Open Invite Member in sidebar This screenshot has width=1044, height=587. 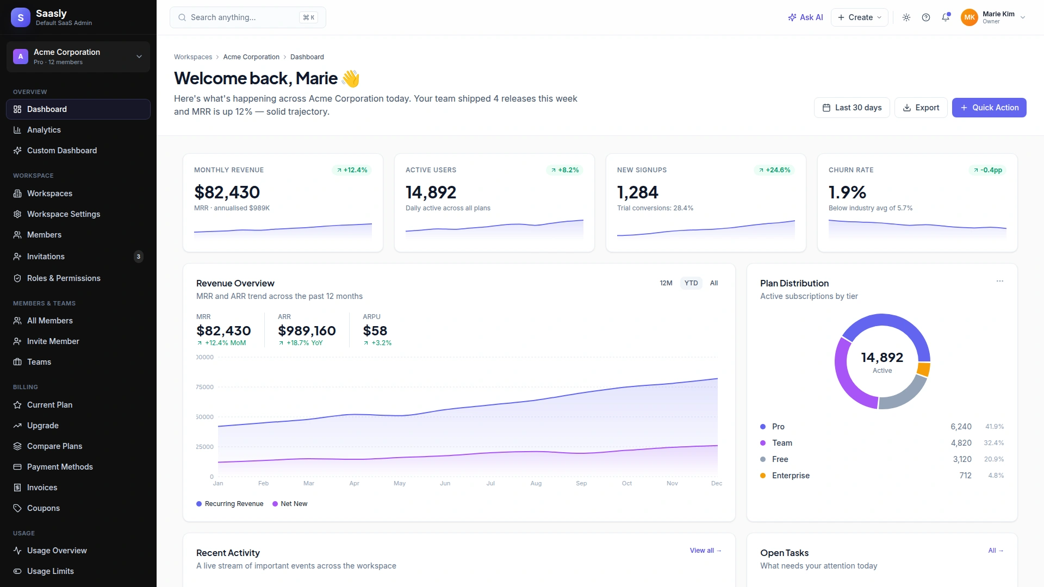pos(78,341)
